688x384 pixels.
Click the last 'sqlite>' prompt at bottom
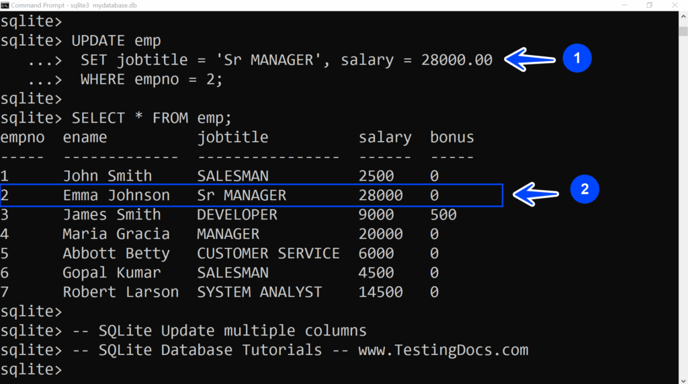pyautogui.click(x=31, y=369)
